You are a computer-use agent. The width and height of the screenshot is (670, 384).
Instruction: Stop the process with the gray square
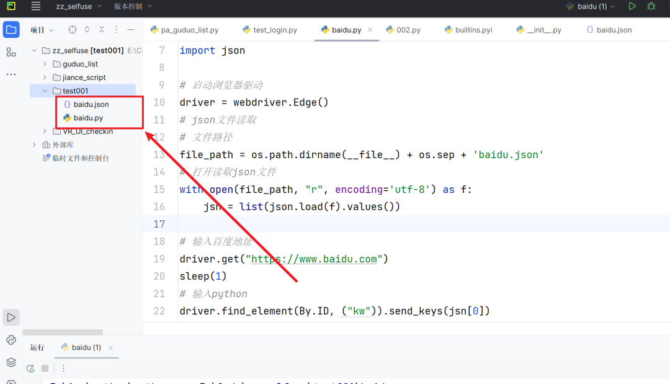click(44, 368)
